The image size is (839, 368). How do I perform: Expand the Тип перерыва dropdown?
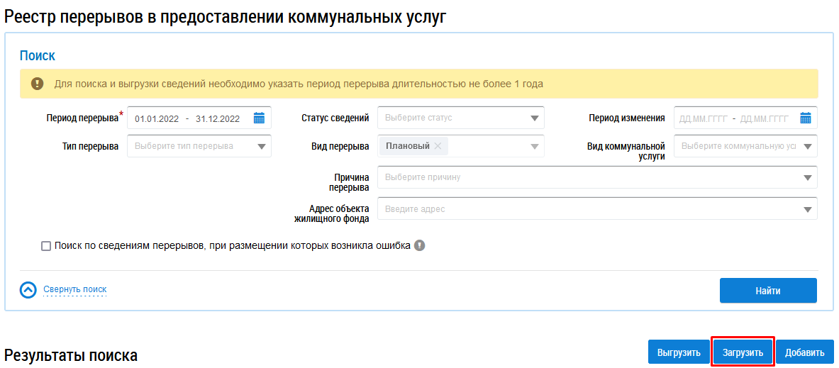(261, 147)
